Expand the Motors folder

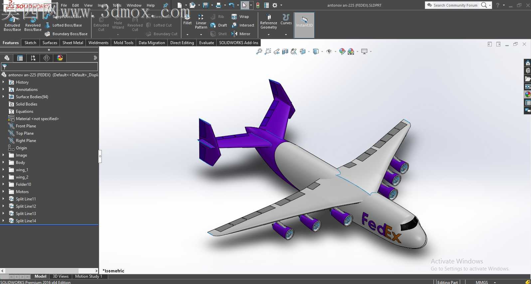3,191
